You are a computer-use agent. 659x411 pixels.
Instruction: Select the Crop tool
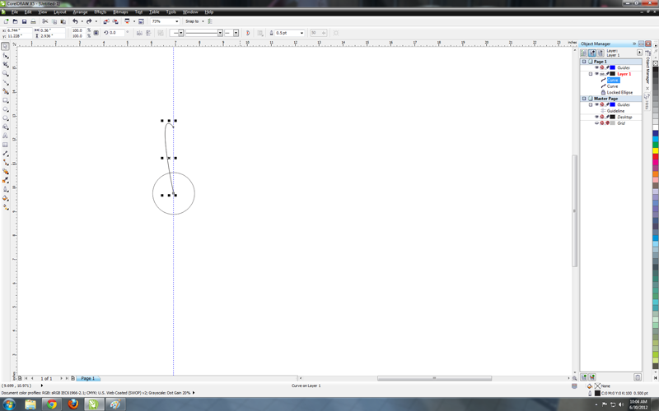point(5,64)
